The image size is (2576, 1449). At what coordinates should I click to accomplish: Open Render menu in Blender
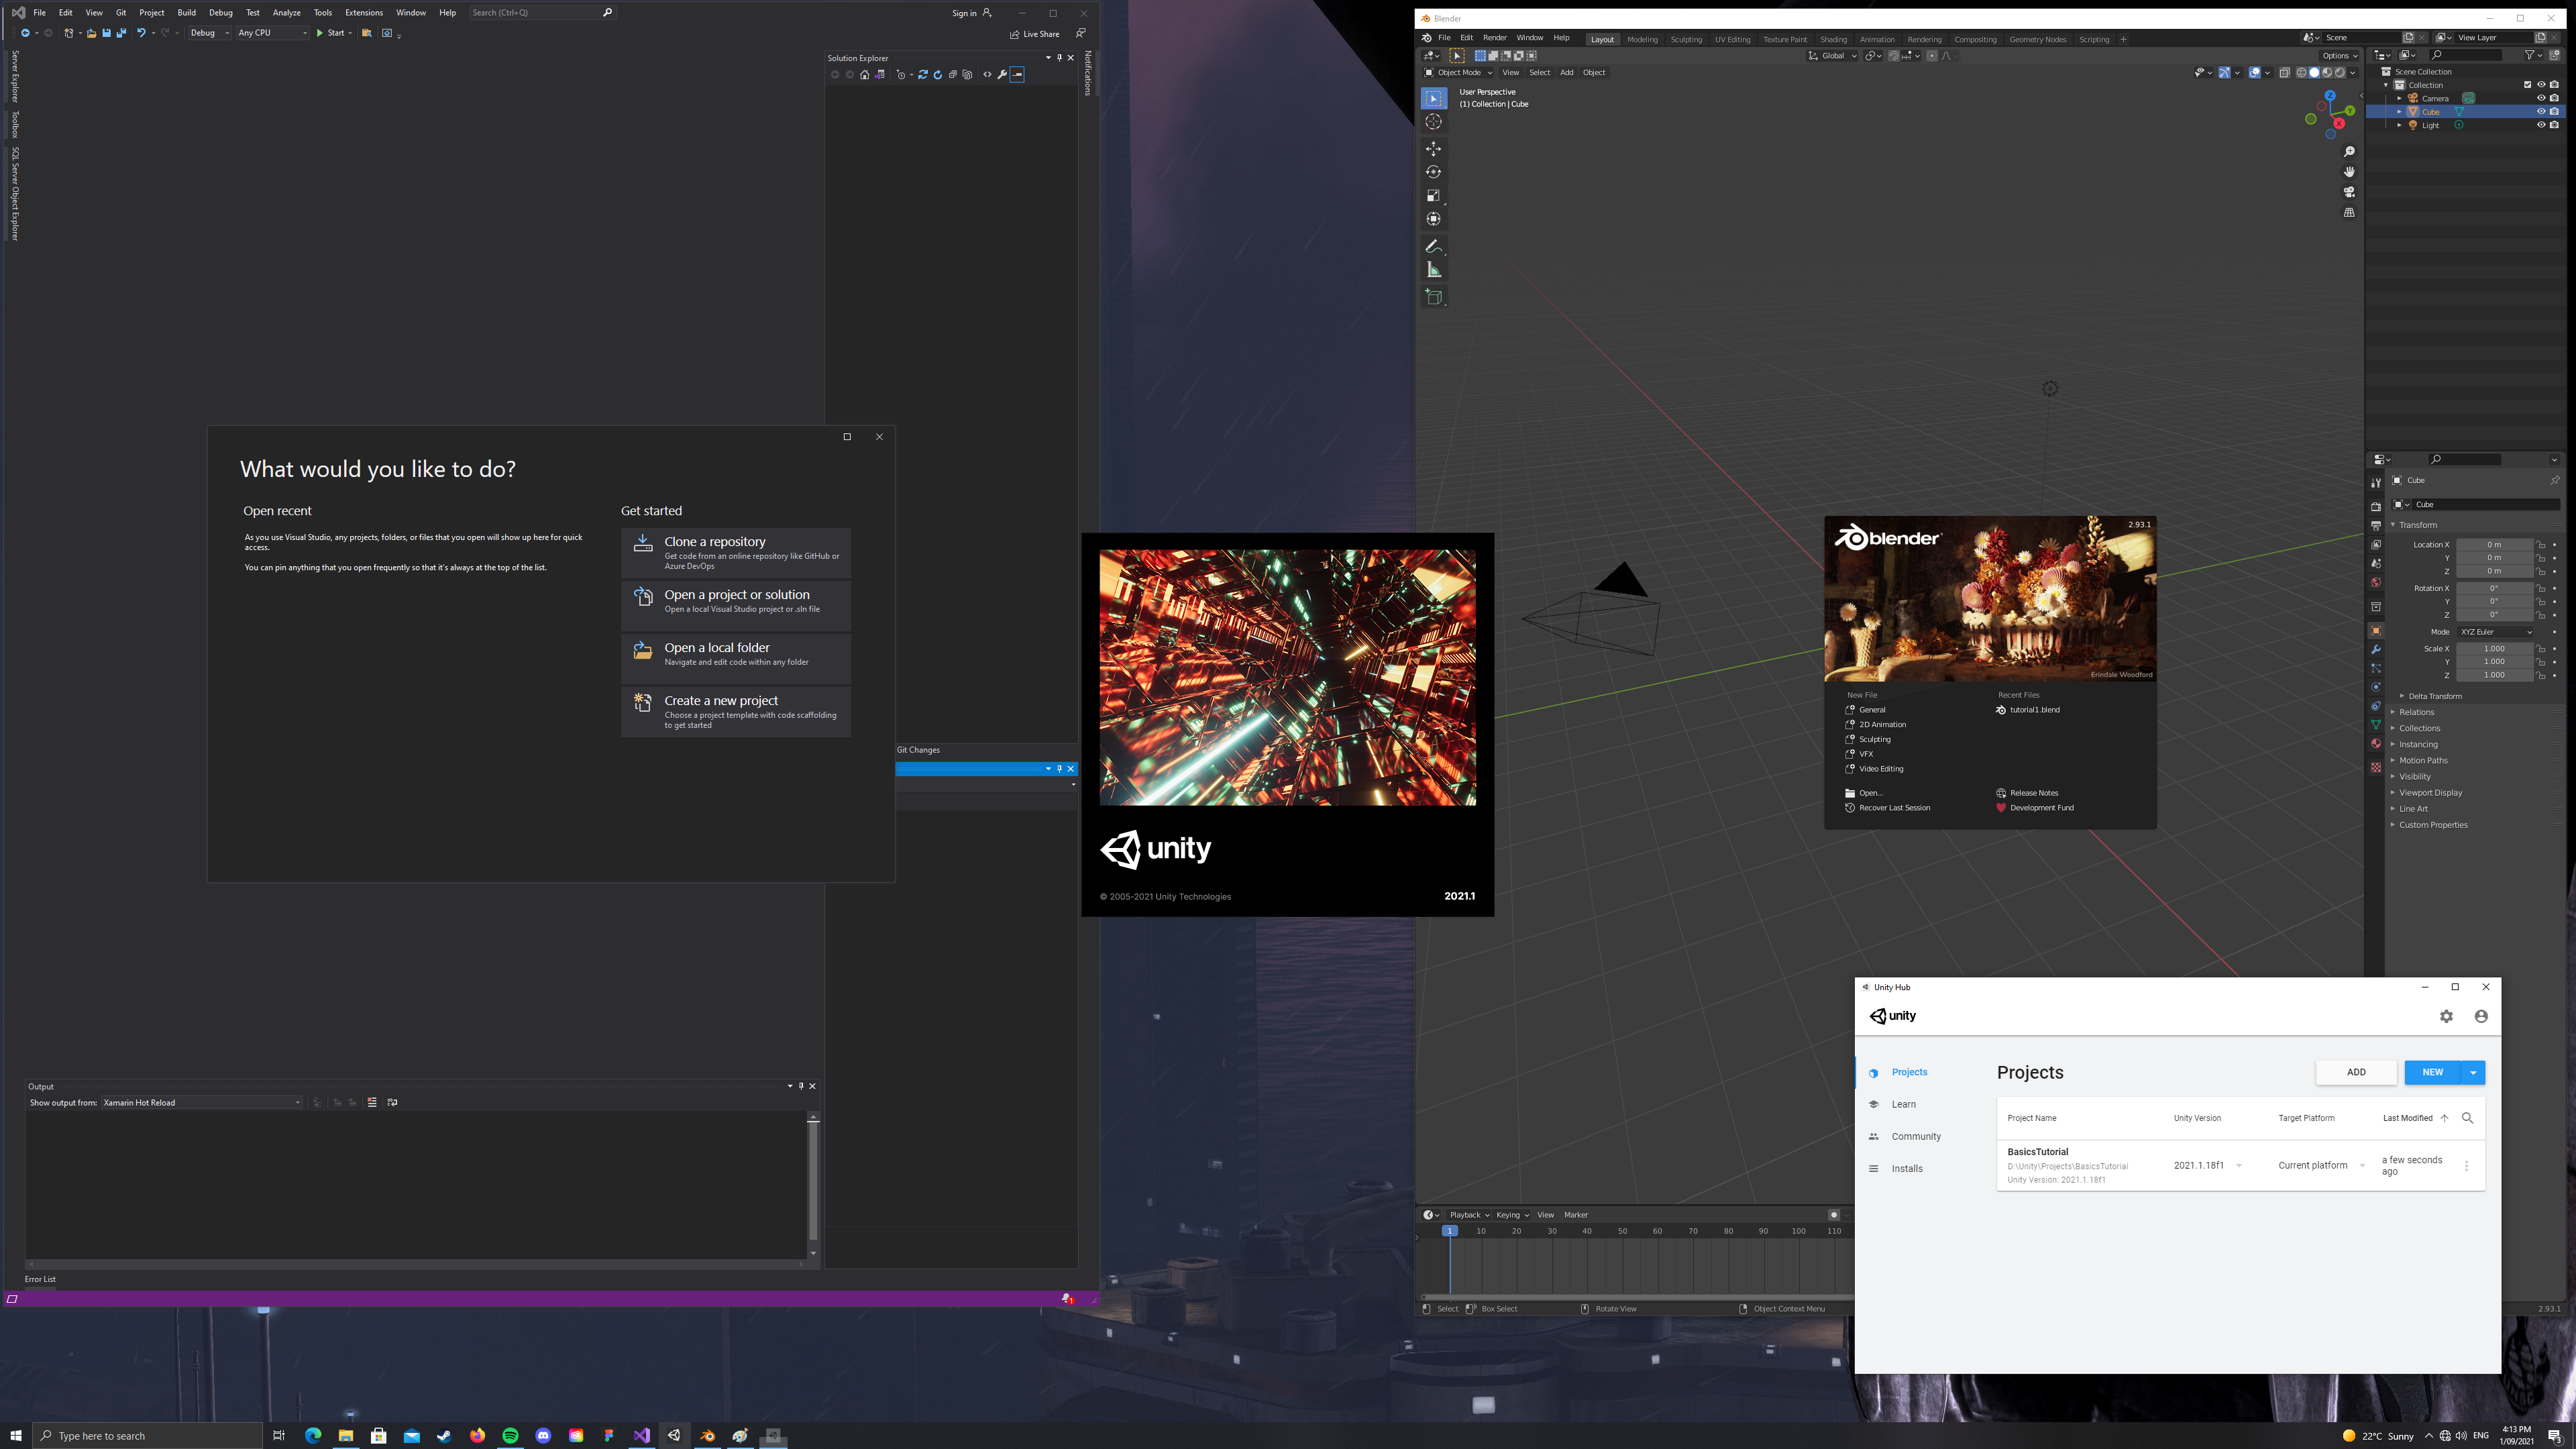[1494, 38]
